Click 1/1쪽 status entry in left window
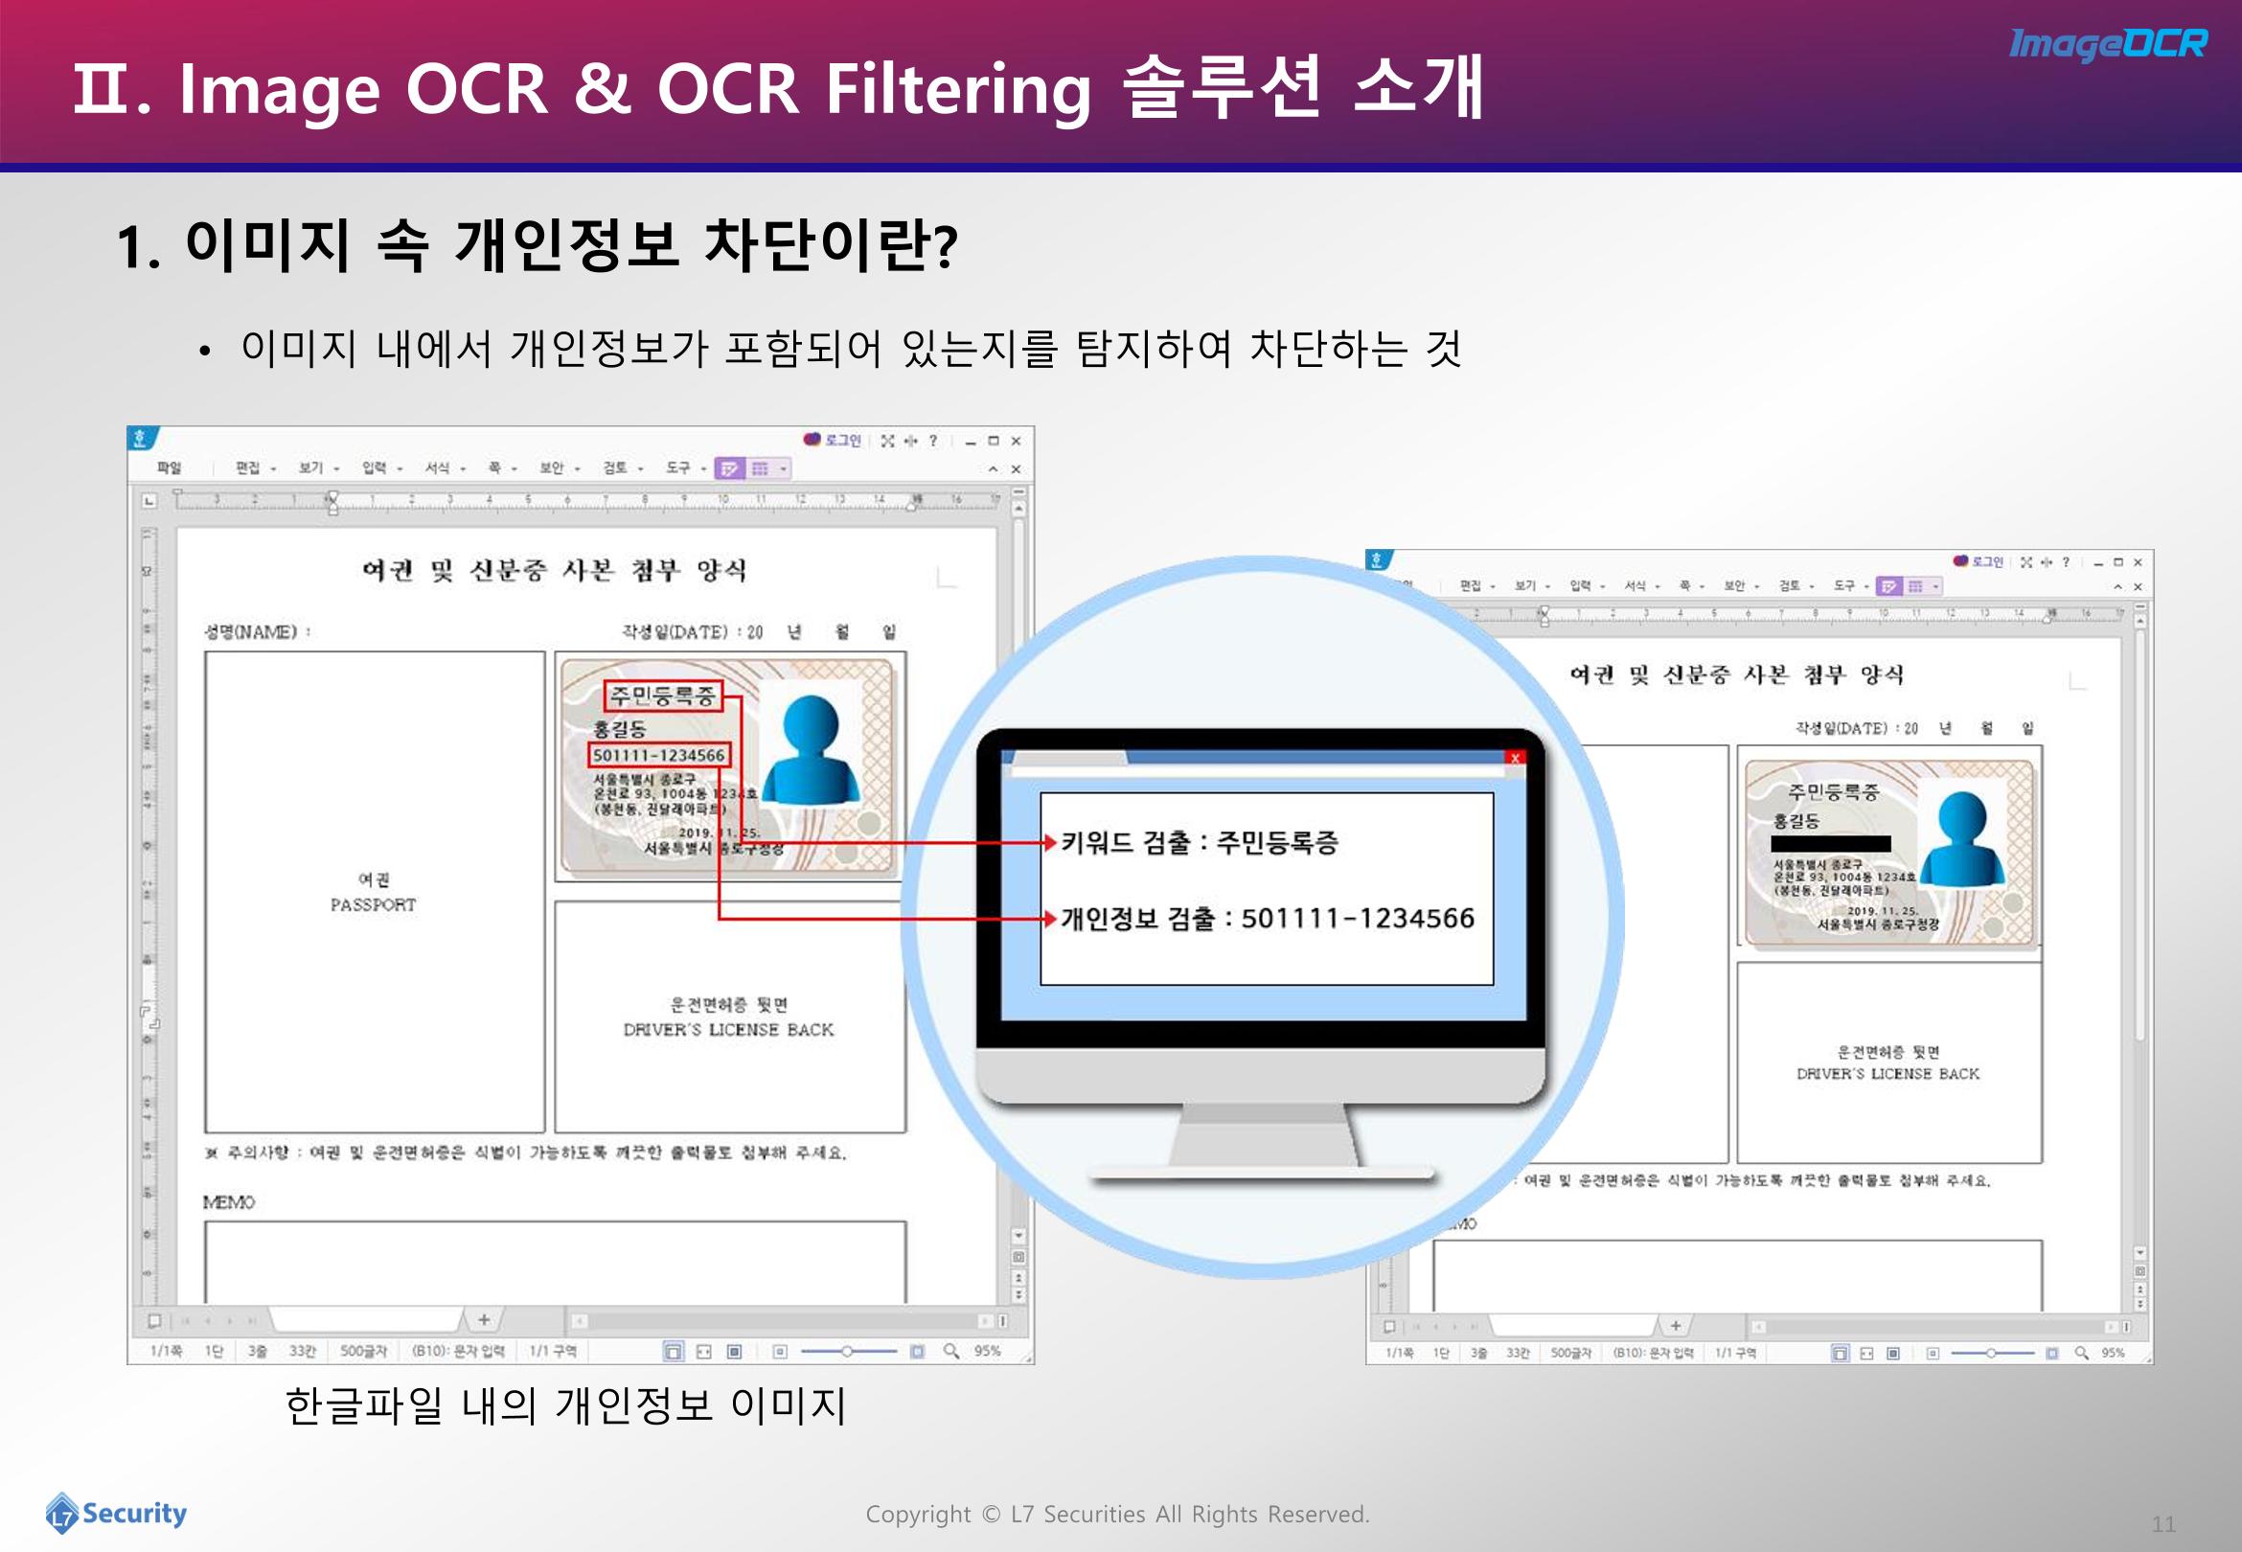The height and width of the screenshot is (1552, 2242). click(166, 1351)
